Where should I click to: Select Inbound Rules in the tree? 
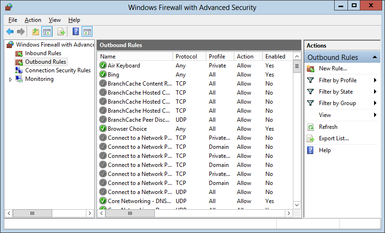[x=43, y=53]
